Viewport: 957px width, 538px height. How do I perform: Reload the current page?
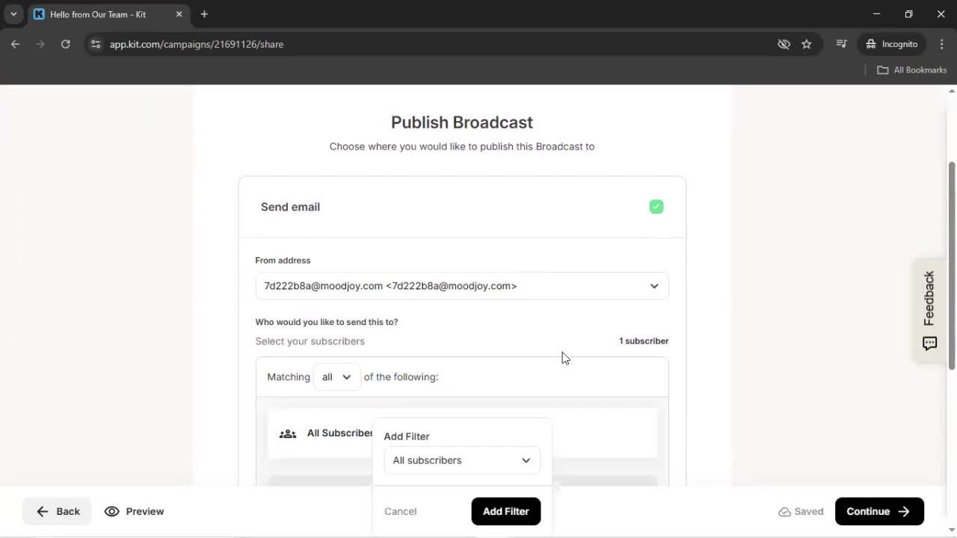(x=66, y=44)
